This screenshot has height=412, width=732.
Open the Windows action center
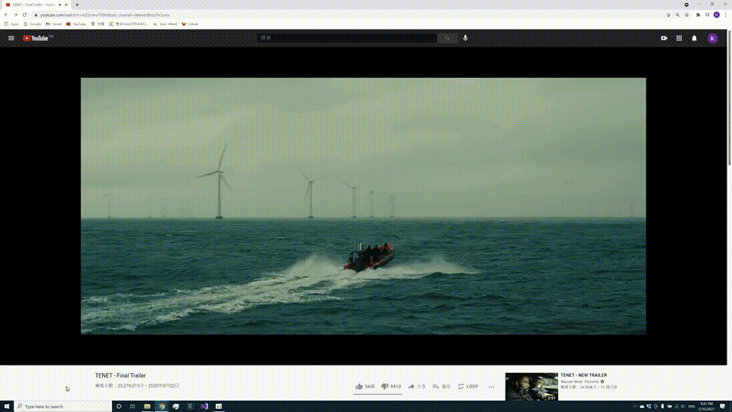[x=723, y=407]
